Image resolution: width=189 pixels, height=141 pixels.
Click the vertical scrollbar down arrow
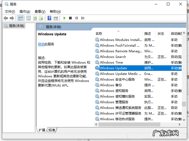pyautogui.click(x=184, y=120)
